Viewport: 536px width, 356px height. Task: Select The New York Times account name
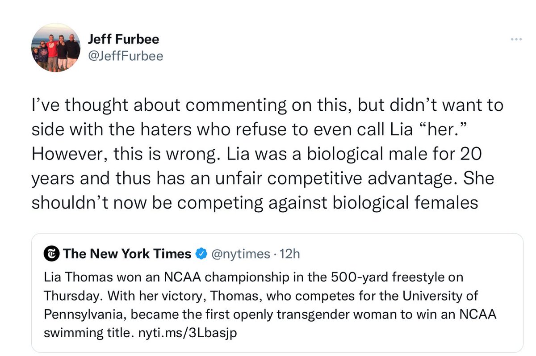[127, 254]
